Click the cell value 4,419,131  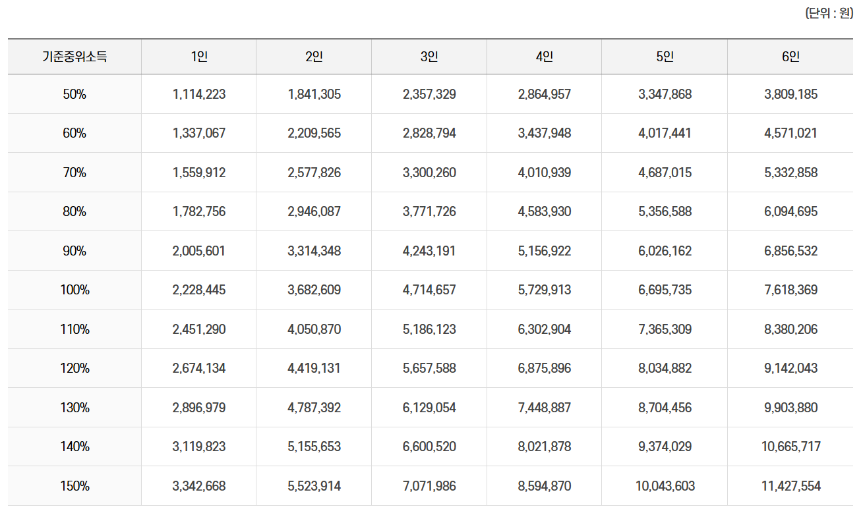coord(314,368)
